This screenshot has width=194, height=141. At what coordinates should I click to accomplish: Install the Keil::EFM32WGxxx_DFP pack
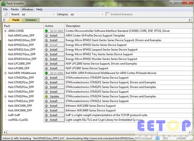pyautogui.click(x=54, y=59)
